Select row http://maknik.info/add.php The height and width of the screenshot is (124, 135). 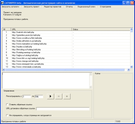66,32
